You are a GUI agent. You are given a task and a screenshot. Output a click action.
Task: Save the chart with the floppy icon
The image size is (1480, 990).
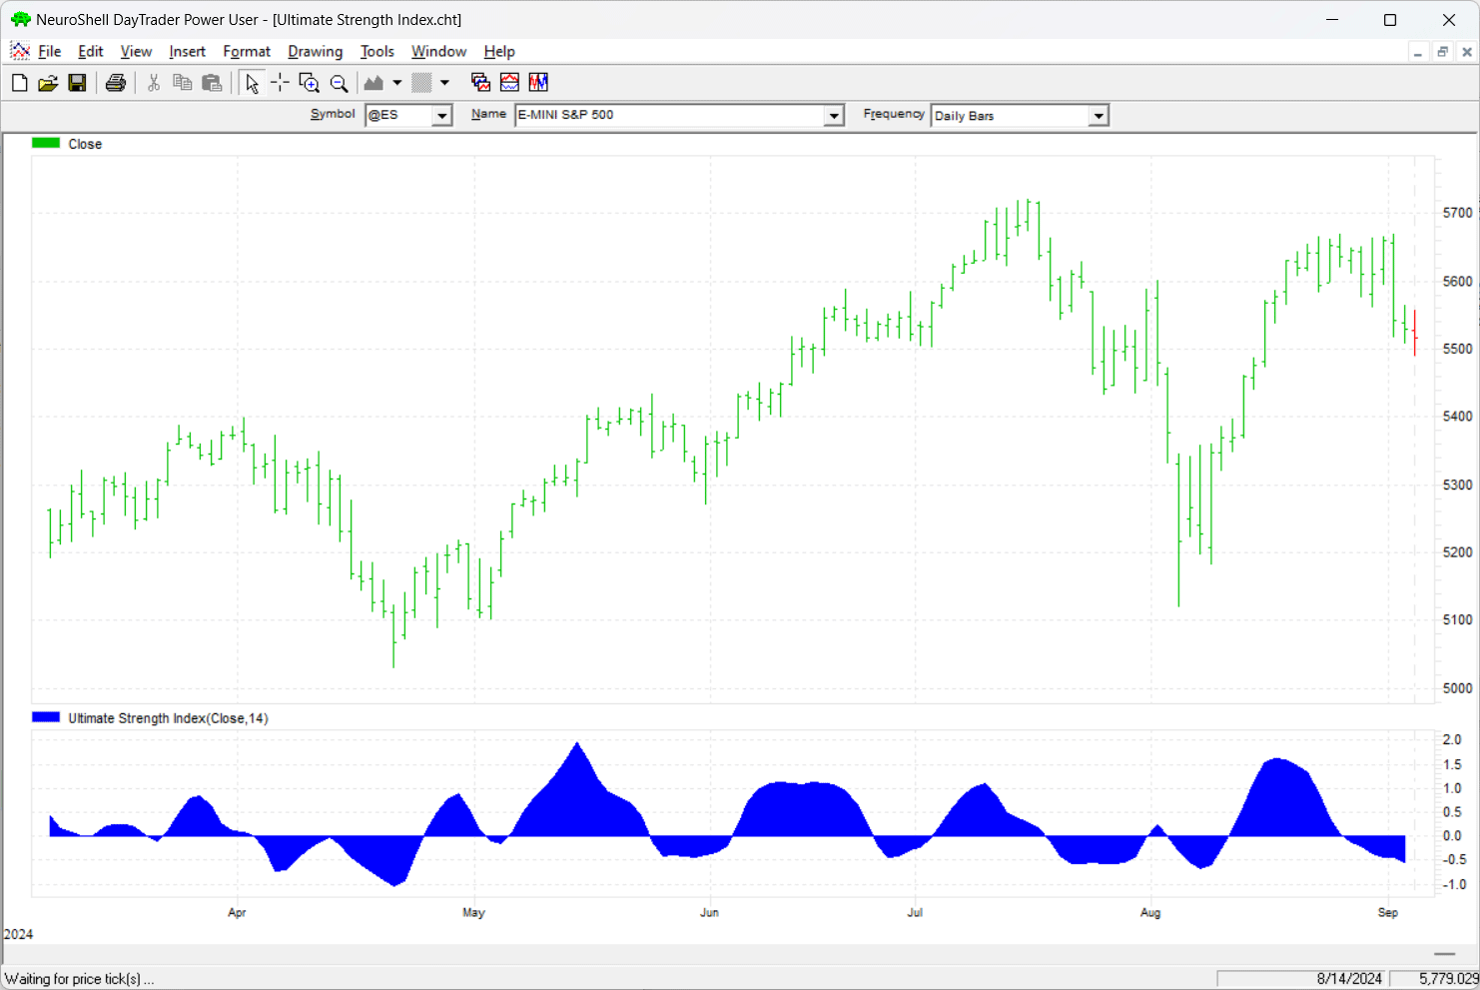[77, 83]
